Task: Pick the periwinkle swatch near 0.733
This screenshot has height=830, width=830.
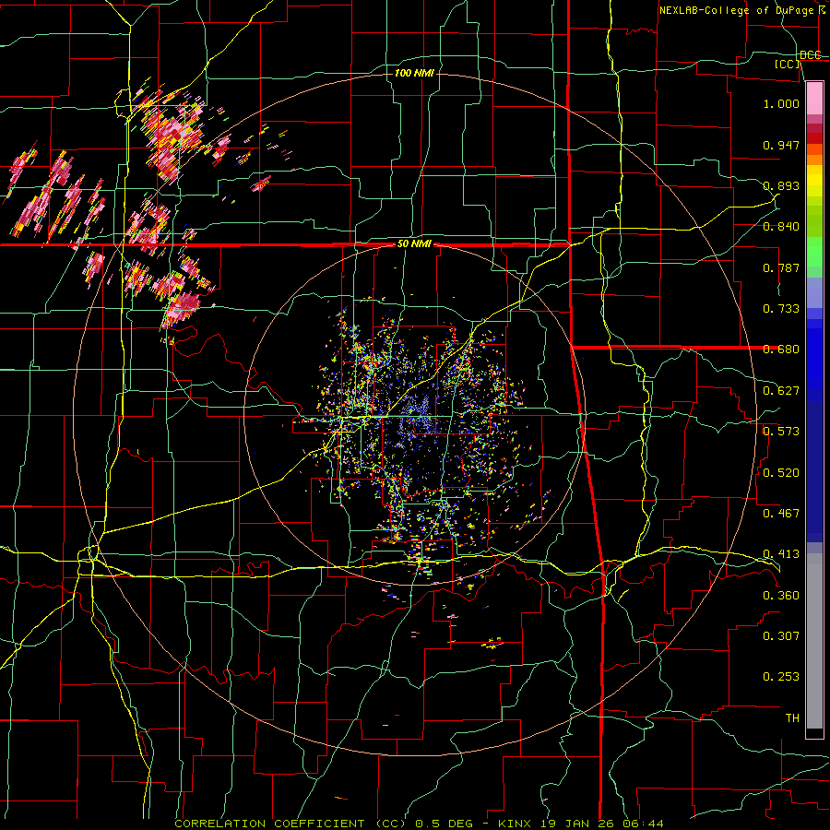Action: coord(814,294)
